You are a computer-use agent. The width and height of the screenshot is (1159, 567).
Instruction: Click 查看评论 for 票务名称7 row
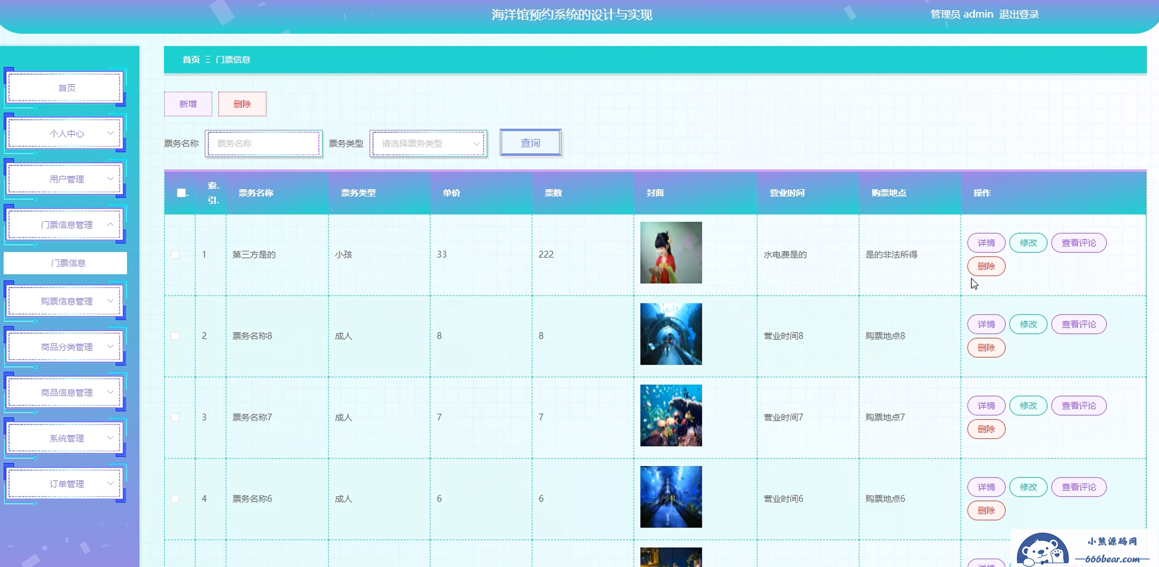click(x=1078, y=406)
